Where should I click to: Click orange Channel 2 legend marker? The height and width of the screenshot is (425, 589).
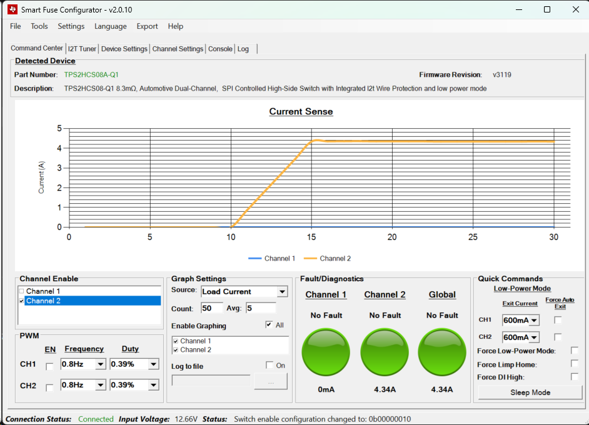pos(311,258)
